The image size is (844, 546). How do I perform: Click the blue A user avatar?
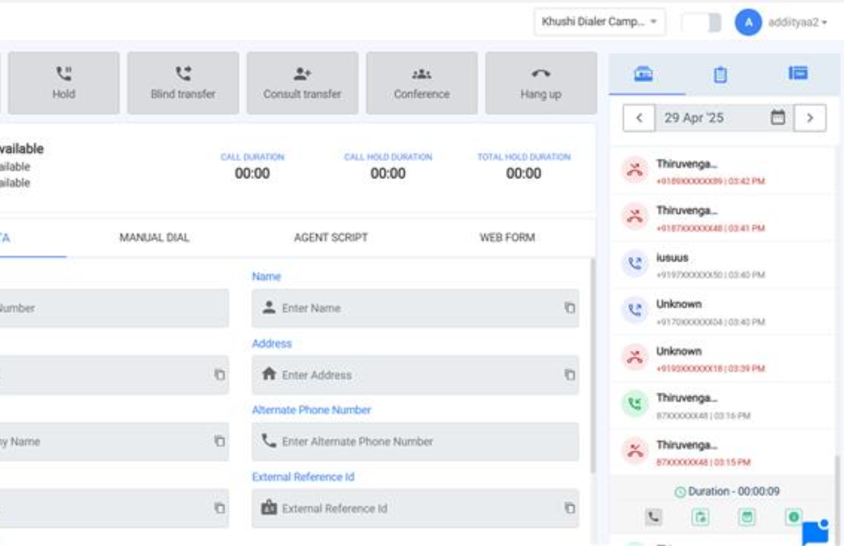tap(748, 23)
